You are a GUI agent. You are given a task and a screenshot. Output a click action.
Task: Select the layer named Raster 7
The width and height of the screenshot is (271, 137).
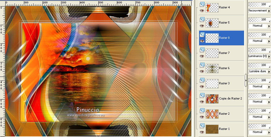coord(224,53)
